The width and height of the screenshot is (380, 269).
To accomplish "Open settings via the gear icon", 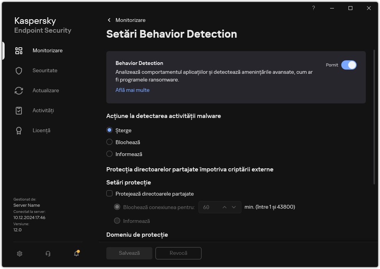I will (x=20, y=253).
